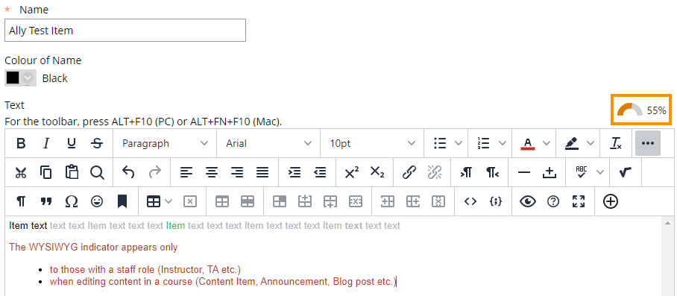The image size is (677, 296).
Task: Toggle Bold formatting
Action: tap(21, 143)
